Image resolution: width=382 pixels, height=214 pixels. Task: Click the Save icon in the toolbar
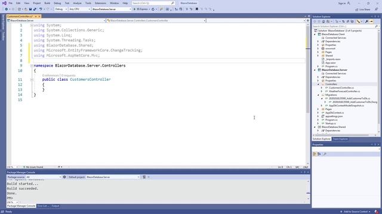[x=30, y=10]
